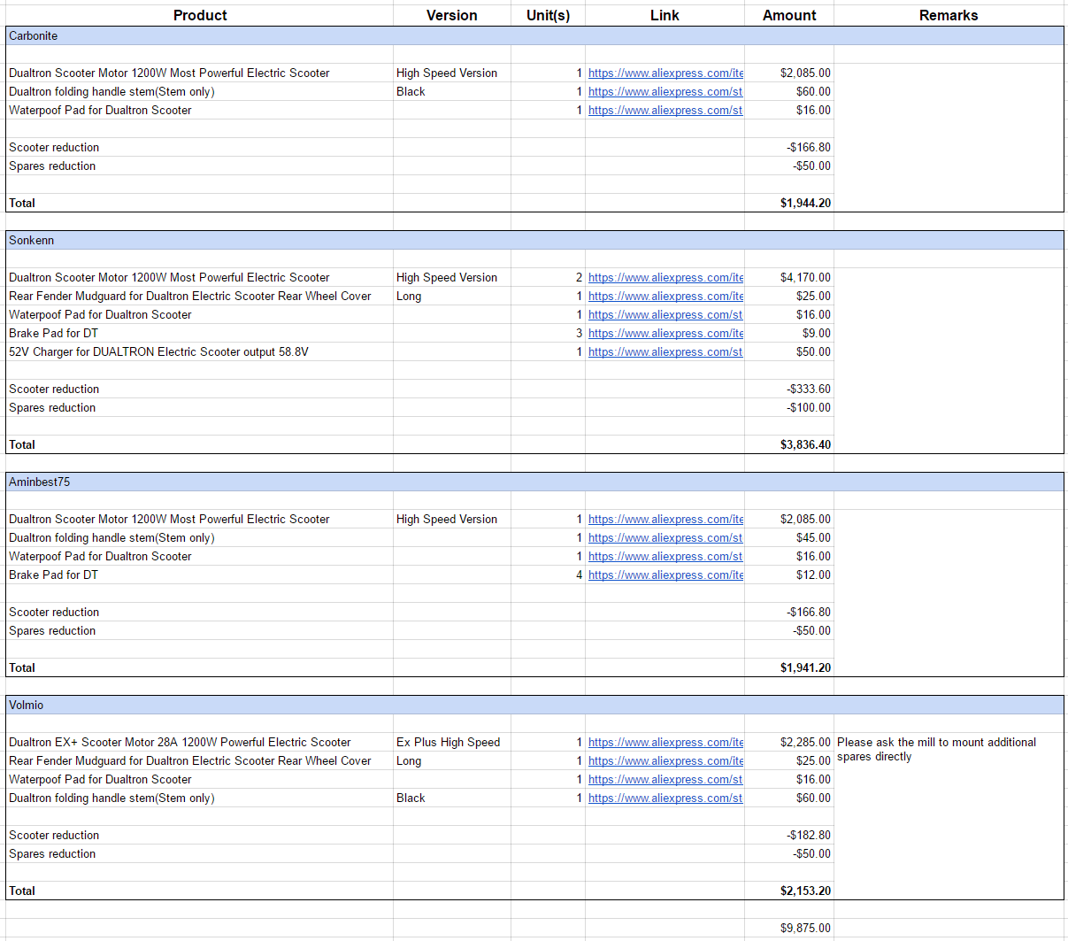The image size is (1068, 941).
Task: Open AliExpress link for Carbonite's $2,085.00 scooter
Action: tap(665, 73)
